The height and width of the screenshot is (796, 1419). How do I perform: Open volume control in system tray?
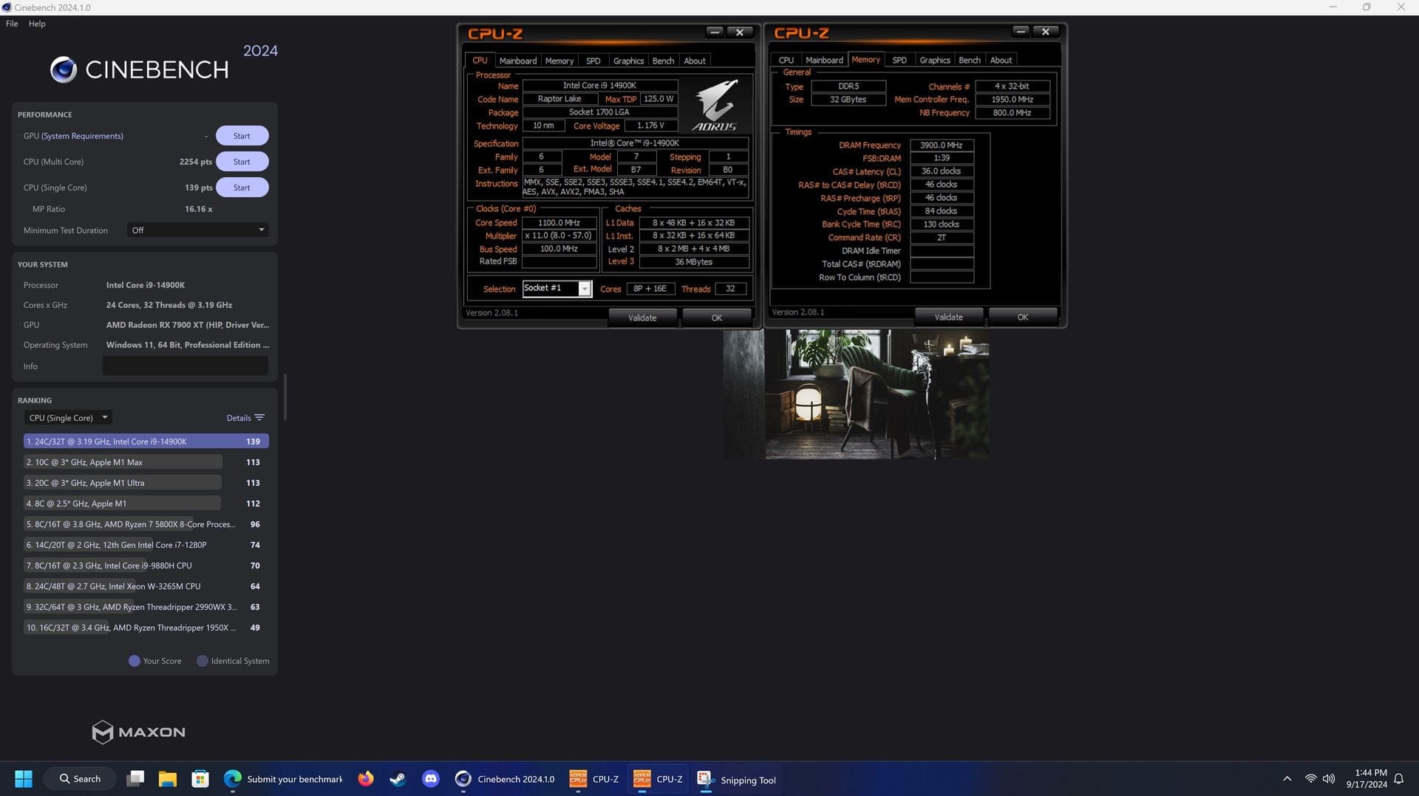pyautogui.click(x=1329, y=779)
